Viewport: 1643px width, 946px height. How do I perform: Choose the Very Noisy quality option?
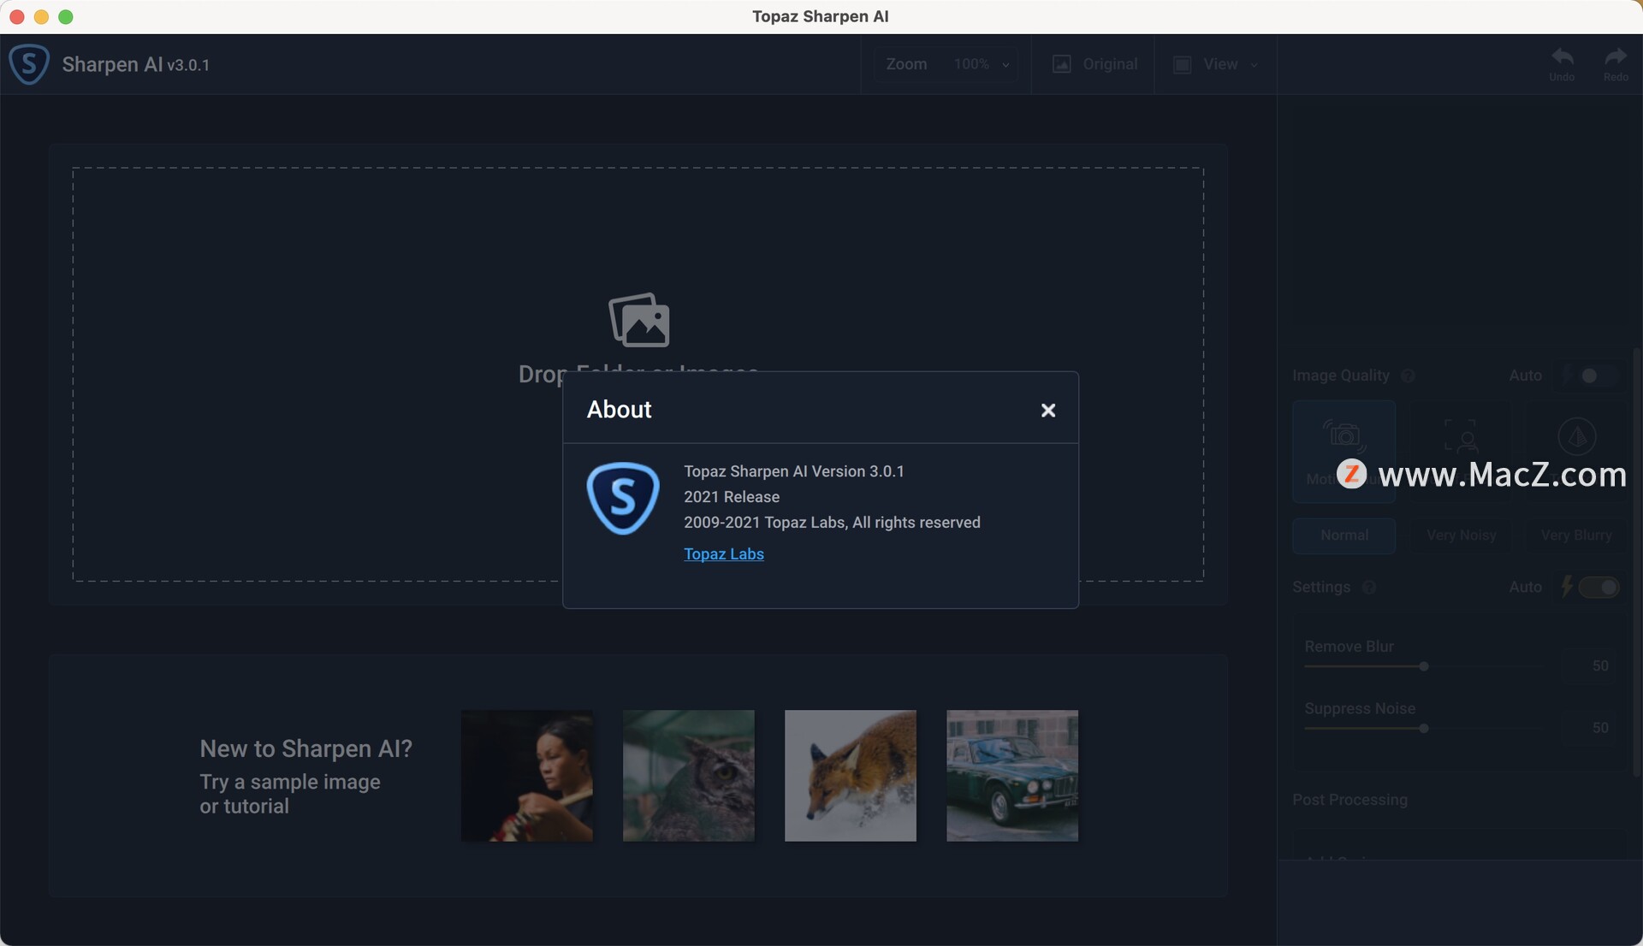1461,535
